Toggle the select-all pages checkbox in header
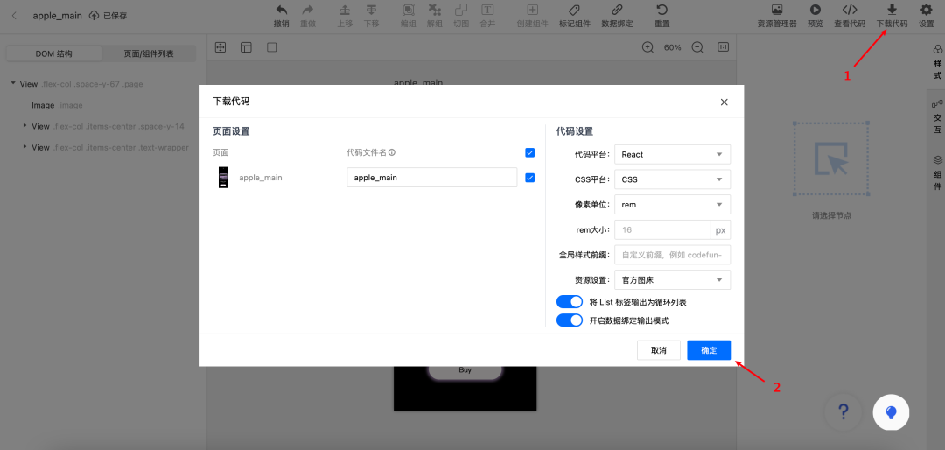945x450 pixels. pos(529,152)
